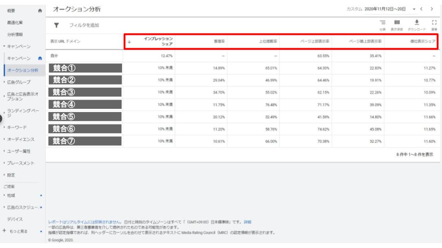Click the 8 件中 1~8 件を表示 text
Image resolution: width=442 pixels, height=248 pixels.
pos(415,154)
